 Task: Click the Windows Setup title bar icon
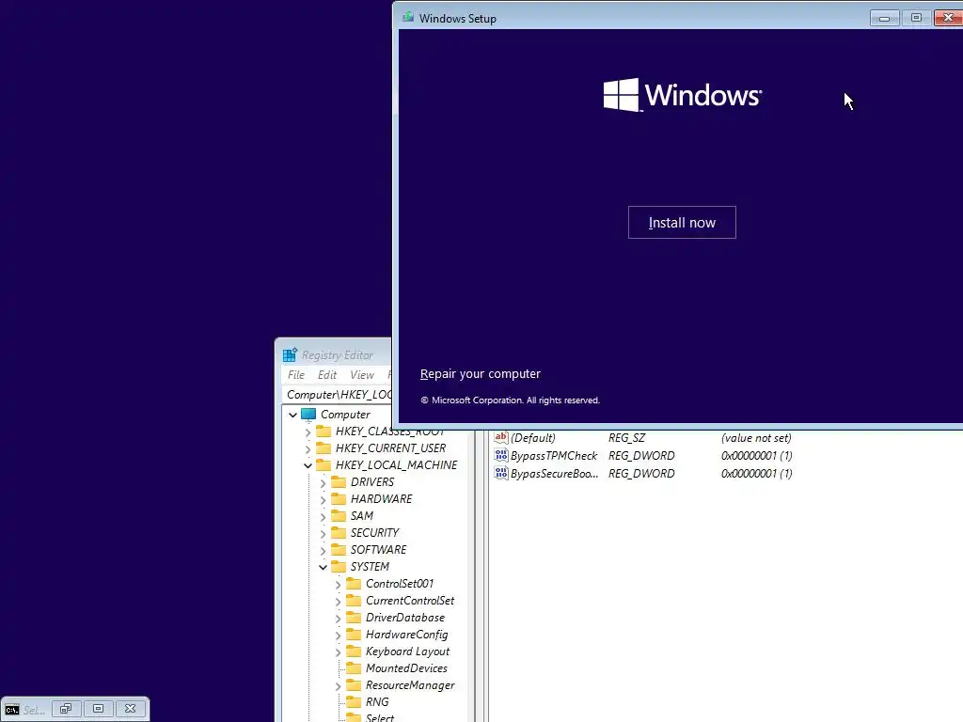[x=408, y=18]
